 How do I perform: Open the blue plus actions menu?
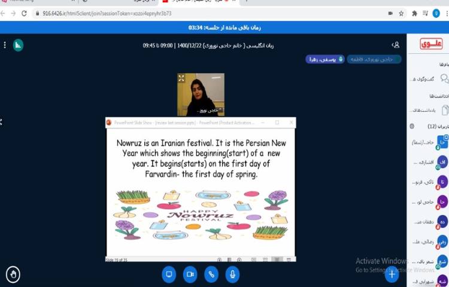392,274
